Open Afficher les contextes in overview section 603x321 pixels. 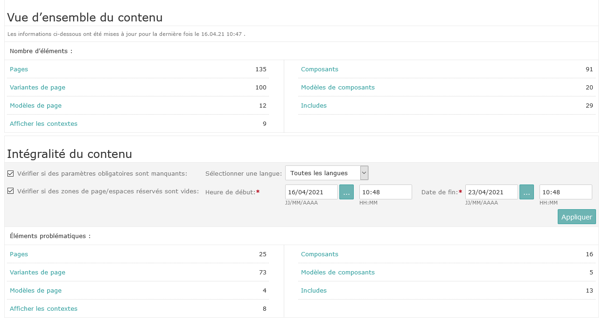point(43,124)
